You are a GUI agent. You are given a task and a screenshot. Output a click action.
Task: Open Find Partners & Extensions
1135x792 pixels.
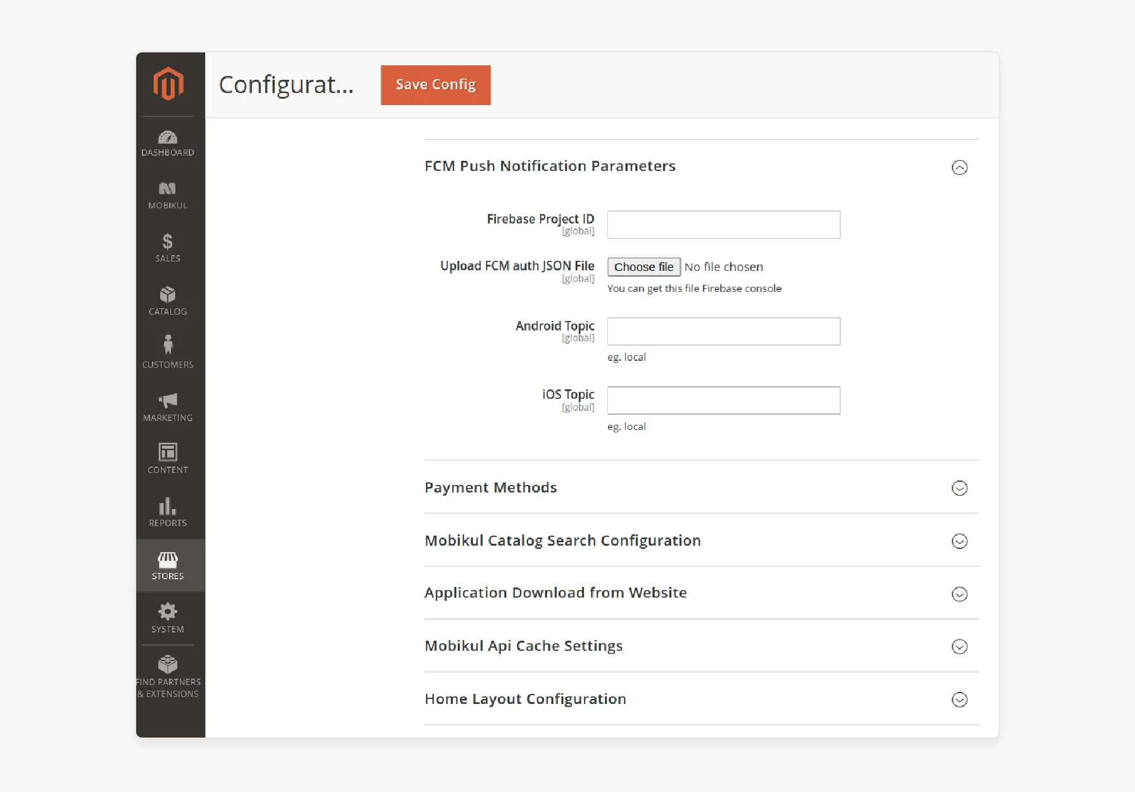[x=168, y=677]
